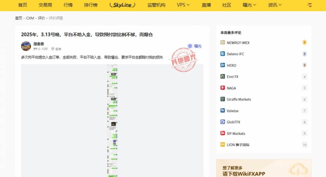Open the 社区 navigation item
Image resolution: width=326 pixels, height=177 pixels.
227,5
